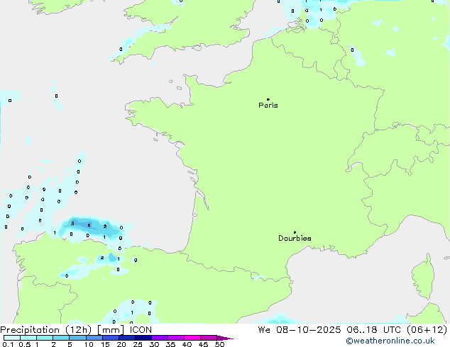Click the Paris city label
Image resolution: width=450 pixels, height=347 pixels.
coord(268,106)
